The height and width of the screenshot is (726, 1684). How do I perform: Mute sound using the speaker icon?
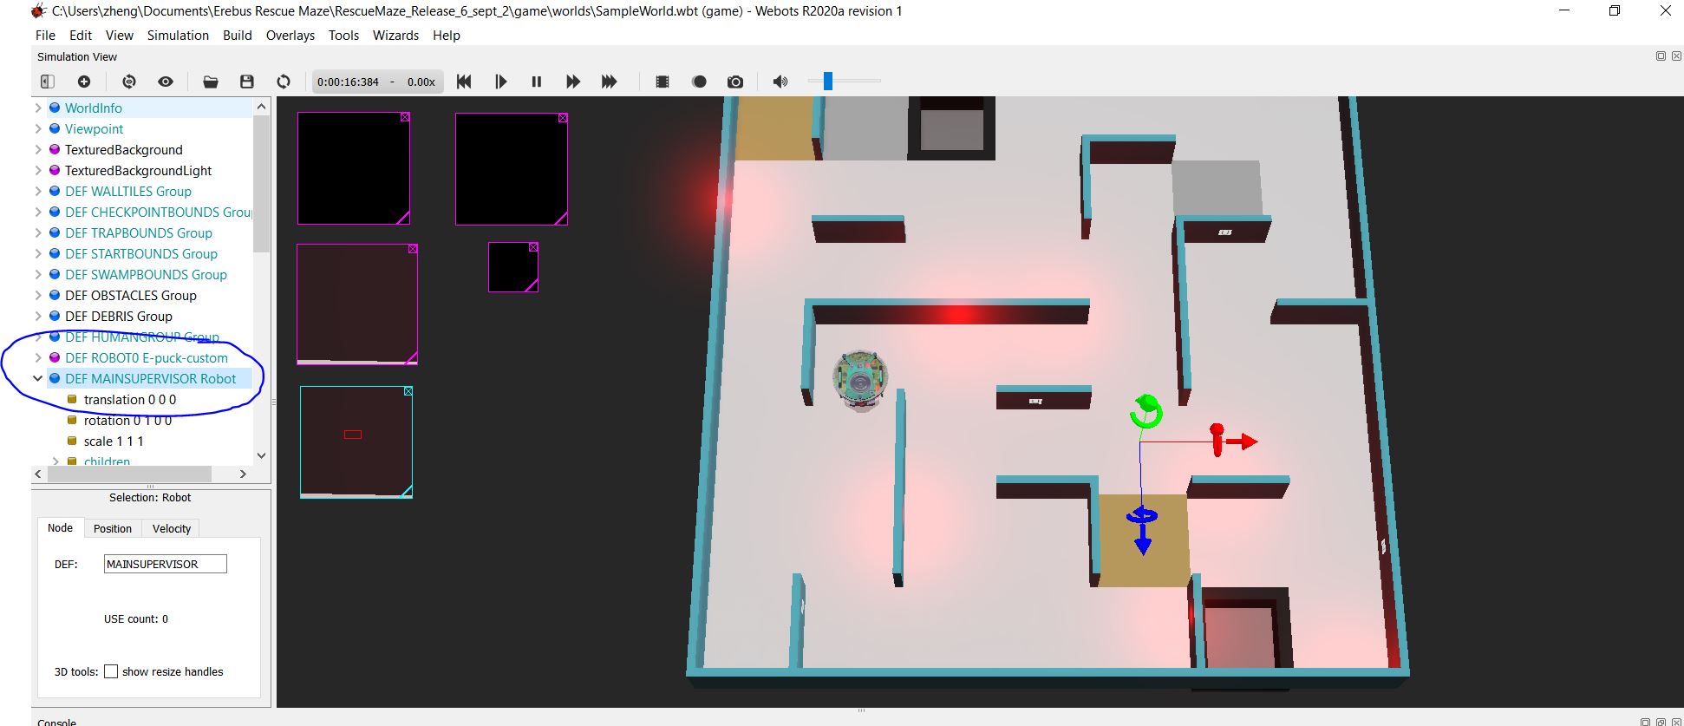tap(780, 82)
